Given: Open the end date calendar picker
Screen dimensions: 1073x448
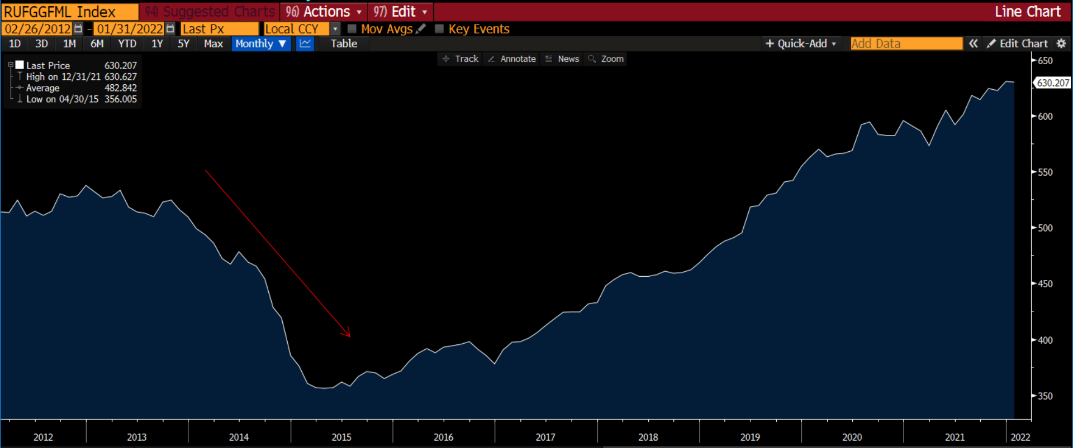Looking at the screenshot, I should coord(170,29).
